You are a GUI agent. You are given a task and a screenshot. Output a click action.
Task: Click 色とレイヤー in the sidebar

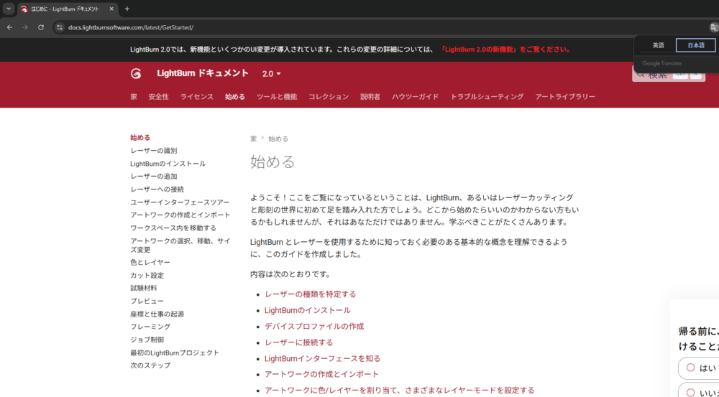150,263
